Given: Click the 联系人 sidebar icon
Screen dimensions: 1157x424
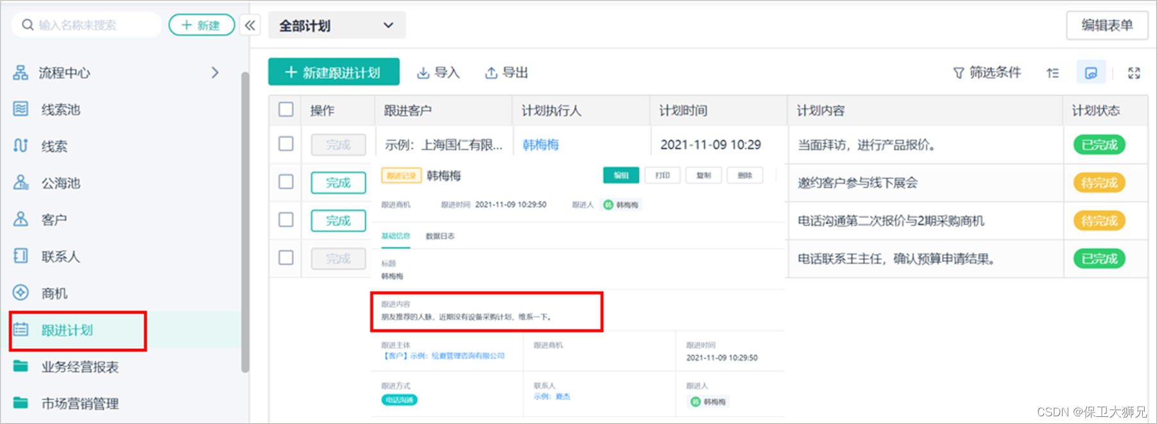Looking at the screenshot, I should click(x=21, y=256).
